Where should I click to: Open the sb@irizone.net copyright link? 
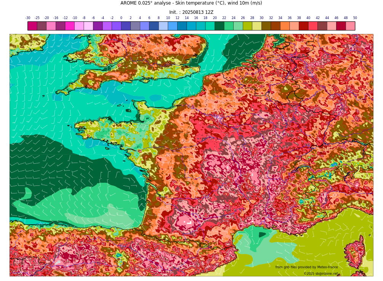321,274
